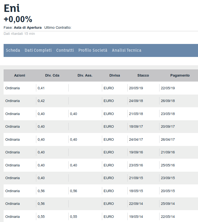
Task: Click stacco date 20/05/19
Action: 136,88
